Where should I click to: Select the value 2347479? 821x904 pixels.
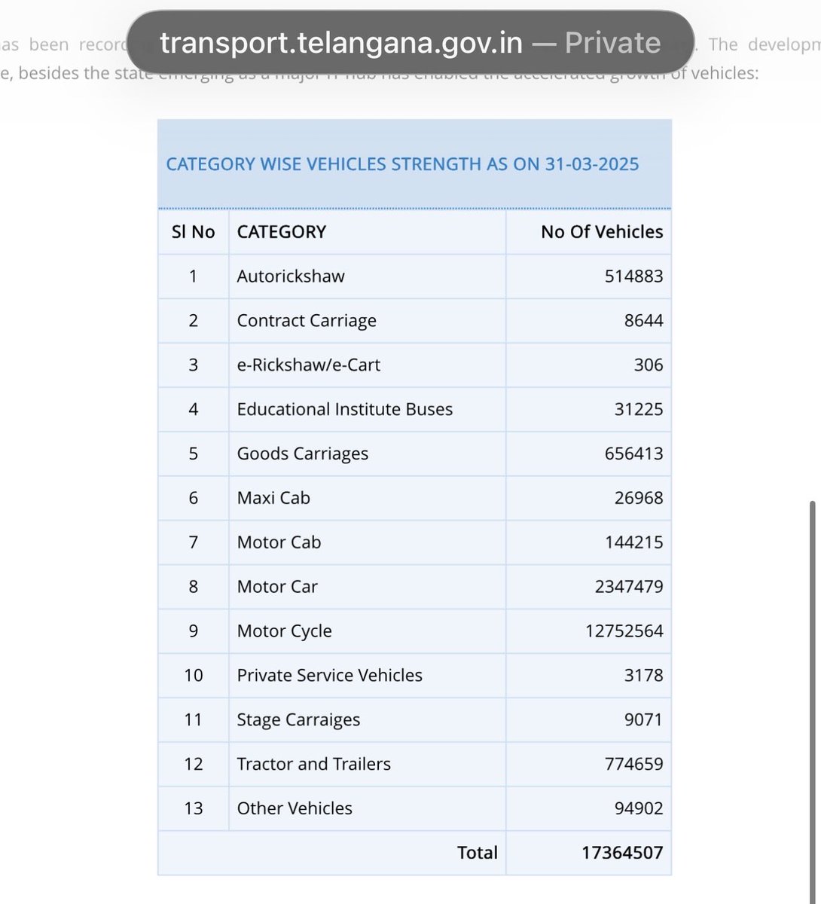point(629,587)
